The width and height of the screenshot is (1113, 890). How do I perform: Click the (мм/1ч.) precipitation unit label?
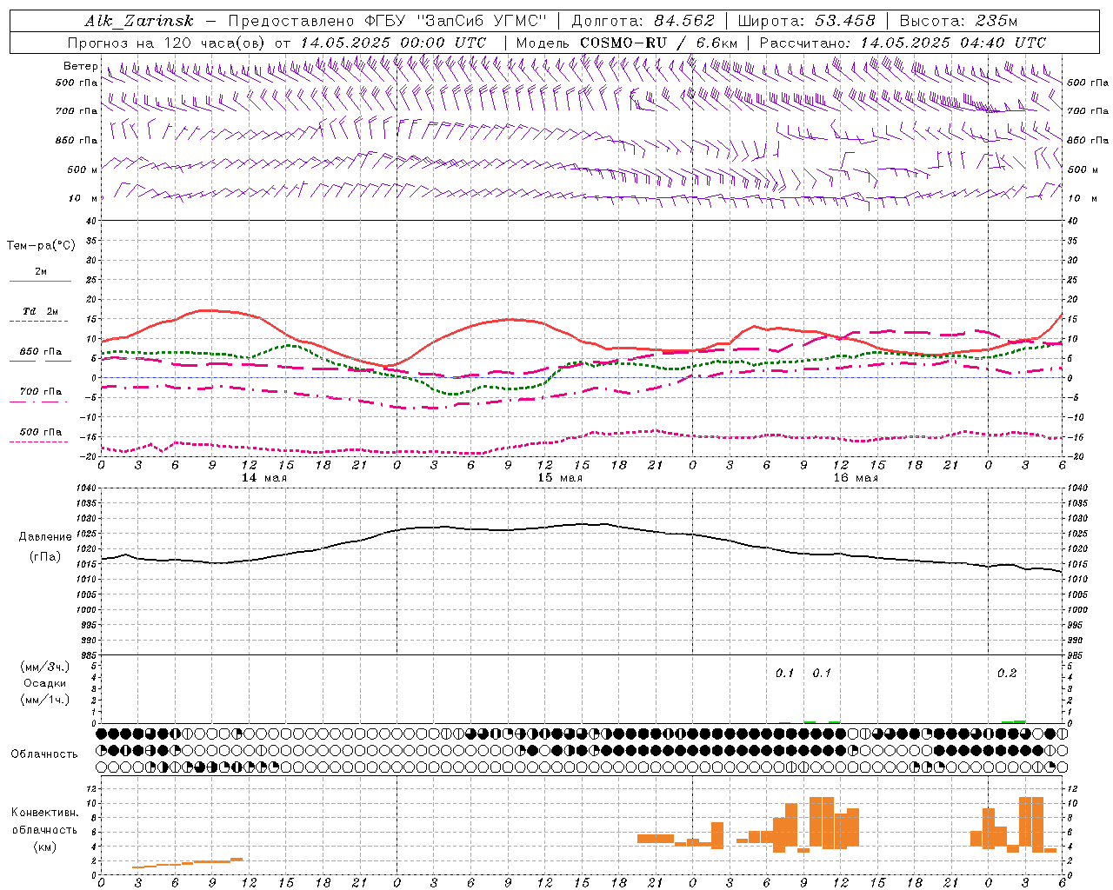point(44,700)
